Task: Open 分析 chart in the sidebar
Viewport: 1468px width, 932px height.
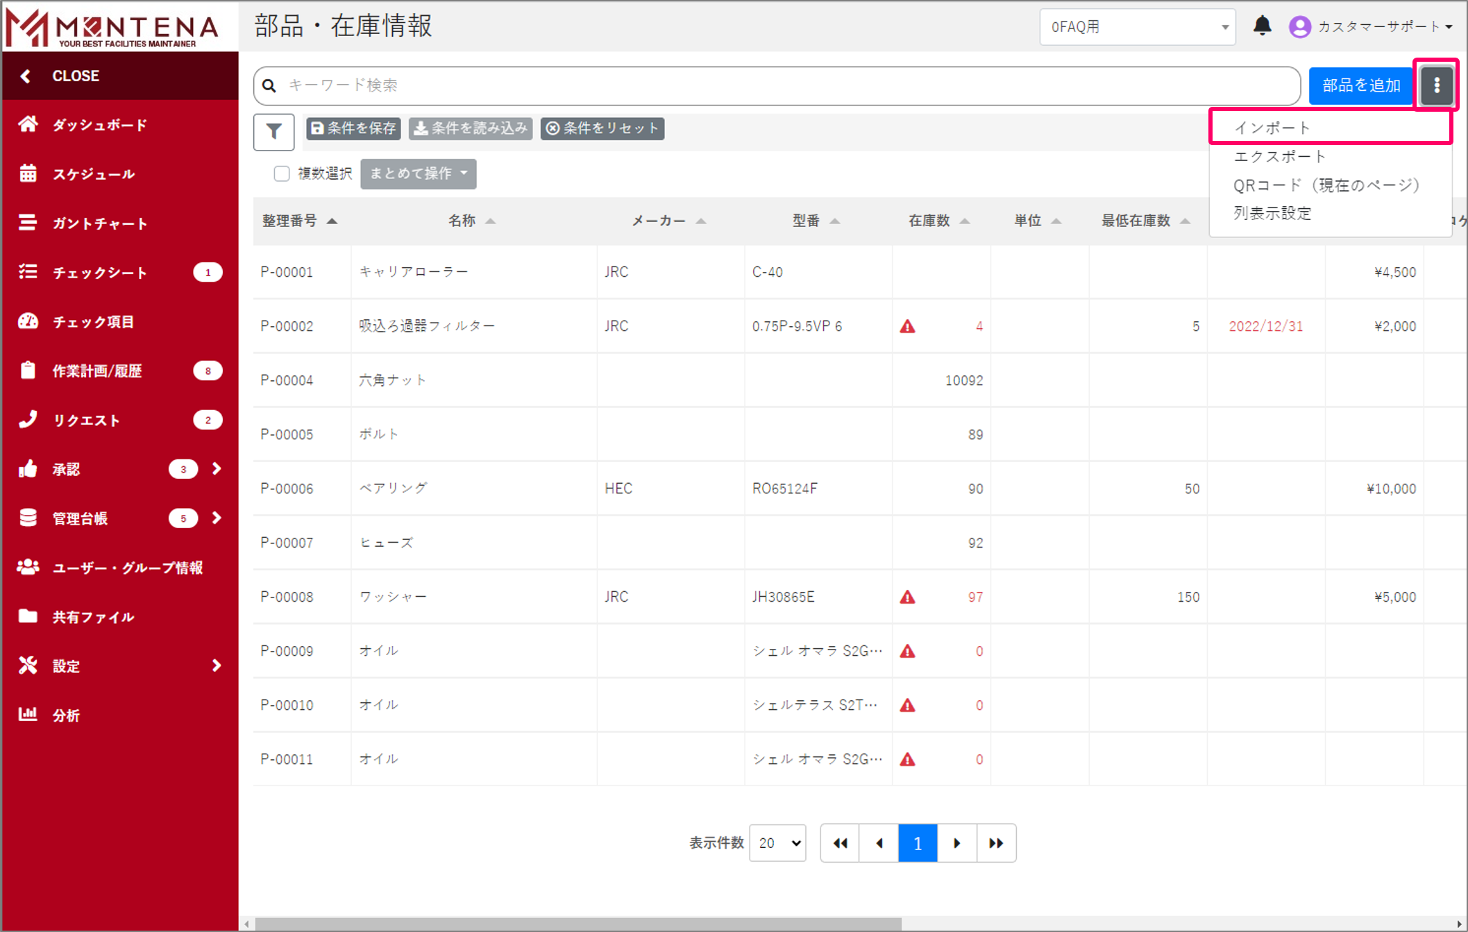Action: coord(66,715)
